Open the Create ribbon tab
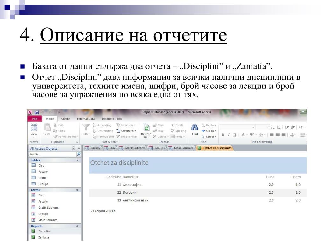Screen dimensions: 326x245 [66, 119]
